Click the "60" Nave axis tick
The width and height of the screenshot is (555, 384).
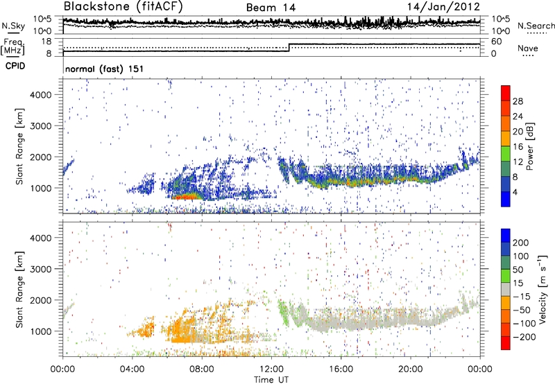click(x=497, y=42)
